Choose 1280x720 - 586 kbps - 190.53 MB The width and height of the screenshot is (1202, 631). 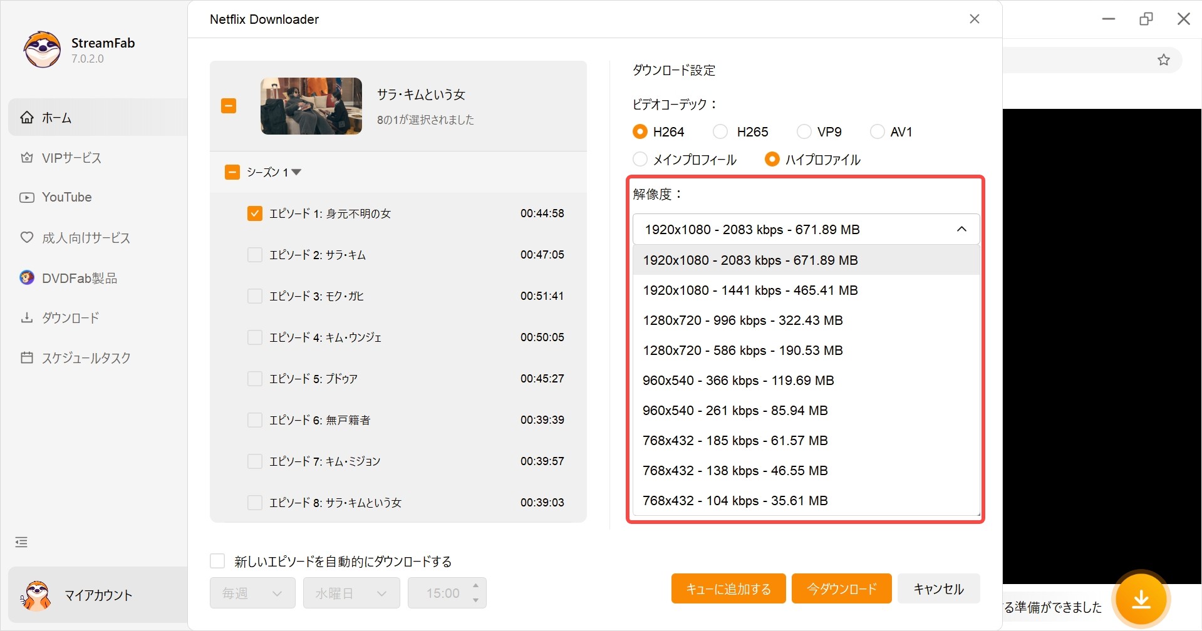pyautogui.click(x=806, y=350)
